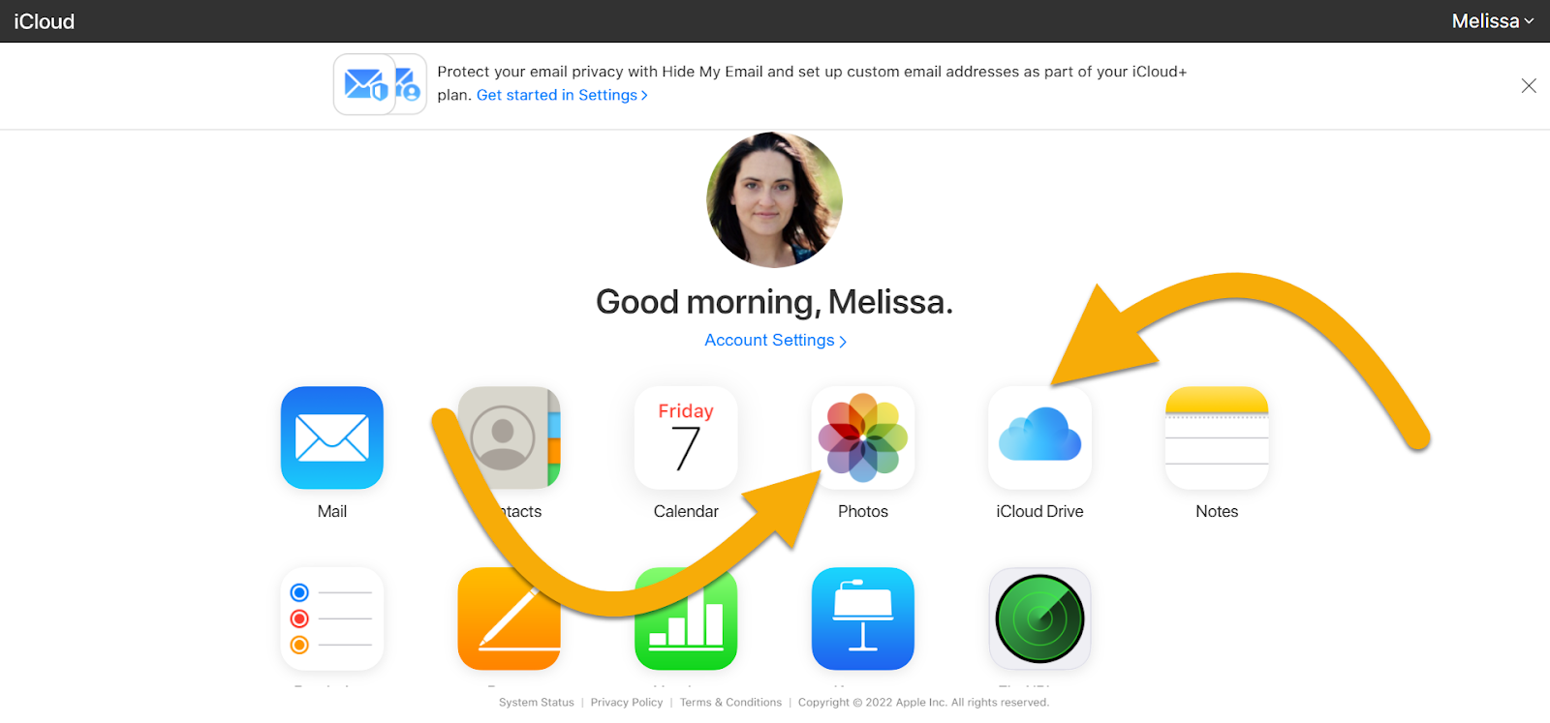Open the Privacy Policy footer link
The width and height of the screenshot is (1550, 723).
click(x=627, y=703)
